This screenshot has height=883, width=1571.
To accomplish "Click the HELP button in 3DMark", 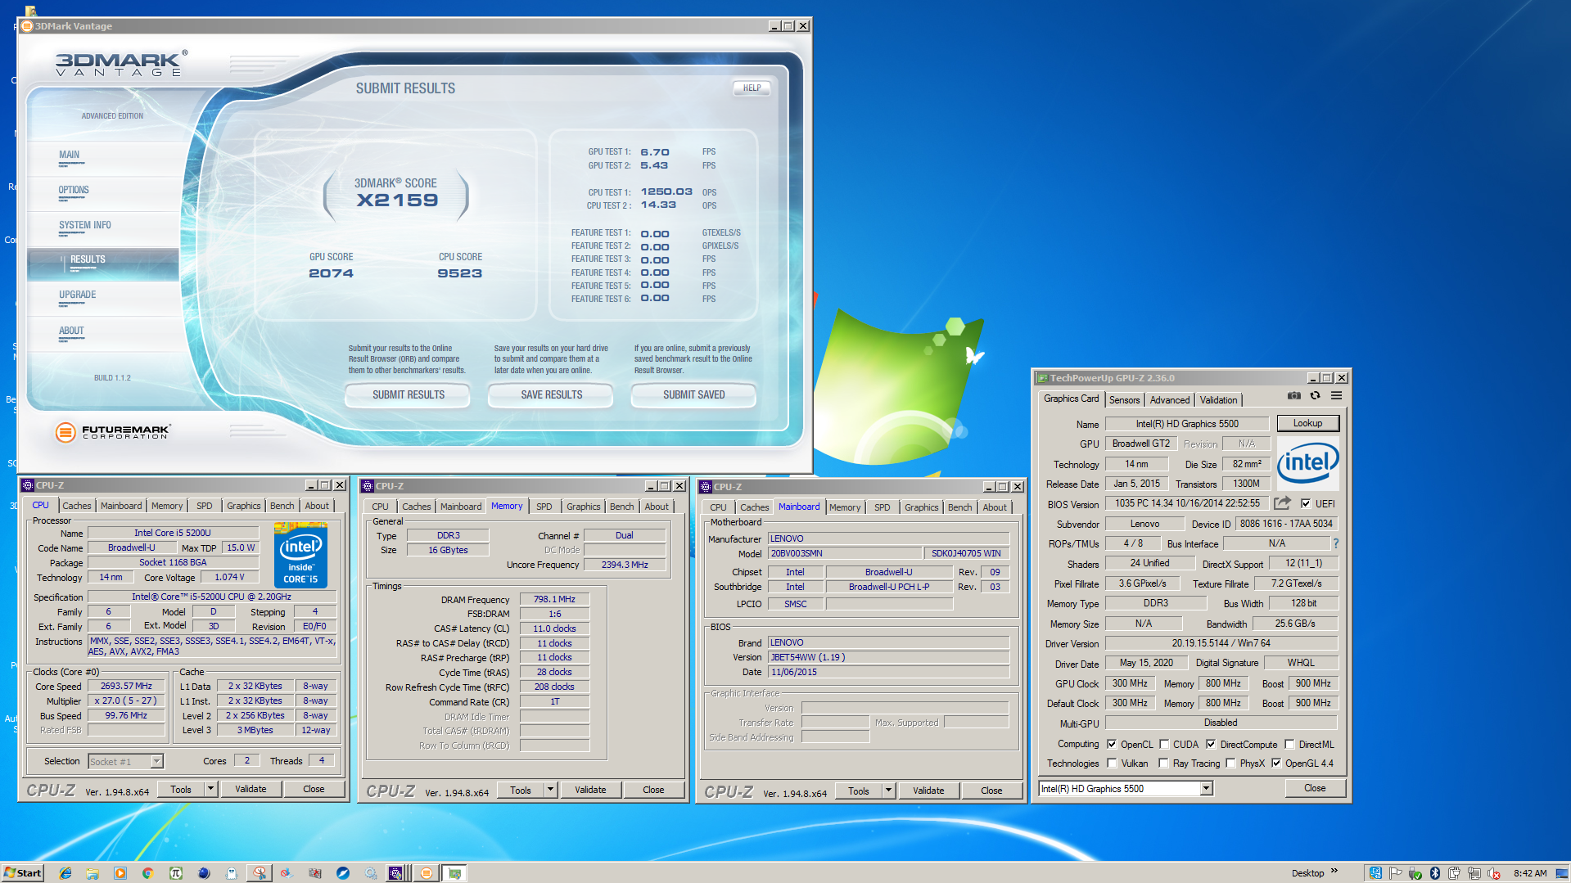I will point(752,88).
